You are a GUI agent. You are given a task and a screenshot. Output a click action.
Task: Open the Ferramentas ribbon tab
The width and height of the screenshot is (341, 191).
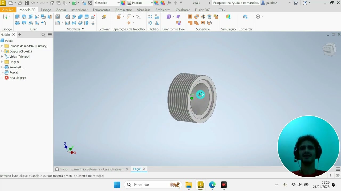[x=101, y=10]
